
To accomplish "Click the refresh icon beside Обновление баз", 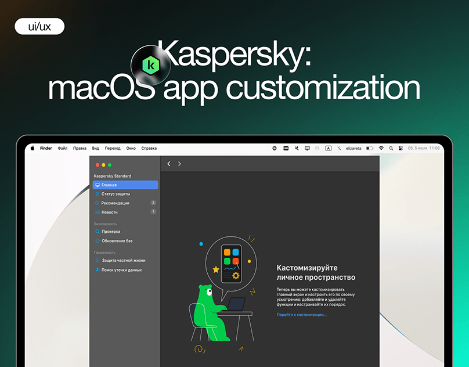I will pos(98,240).
